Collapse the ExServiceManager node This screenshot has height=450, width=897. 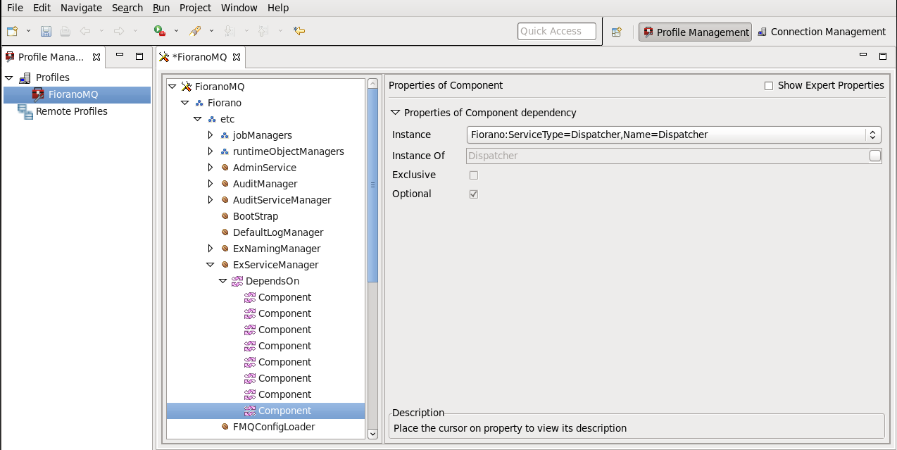210,265
